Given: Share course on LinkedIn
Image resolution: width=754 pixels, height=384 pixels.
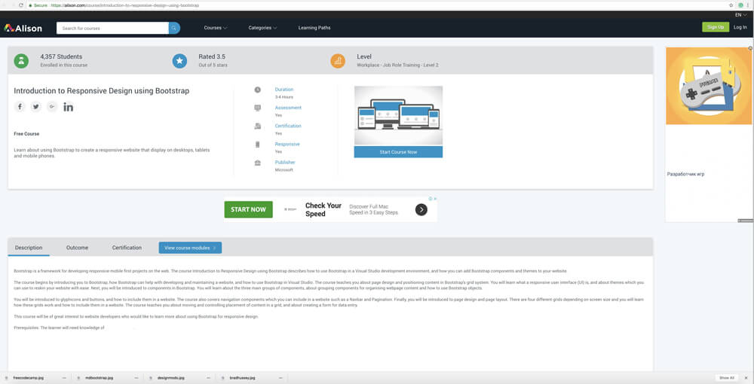Looking at the screenshot, I should (x=69, y=107).
